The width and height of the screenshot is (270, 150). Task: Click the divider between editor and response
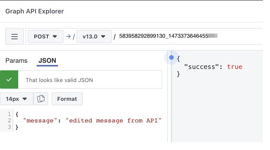tap(168, 96)
